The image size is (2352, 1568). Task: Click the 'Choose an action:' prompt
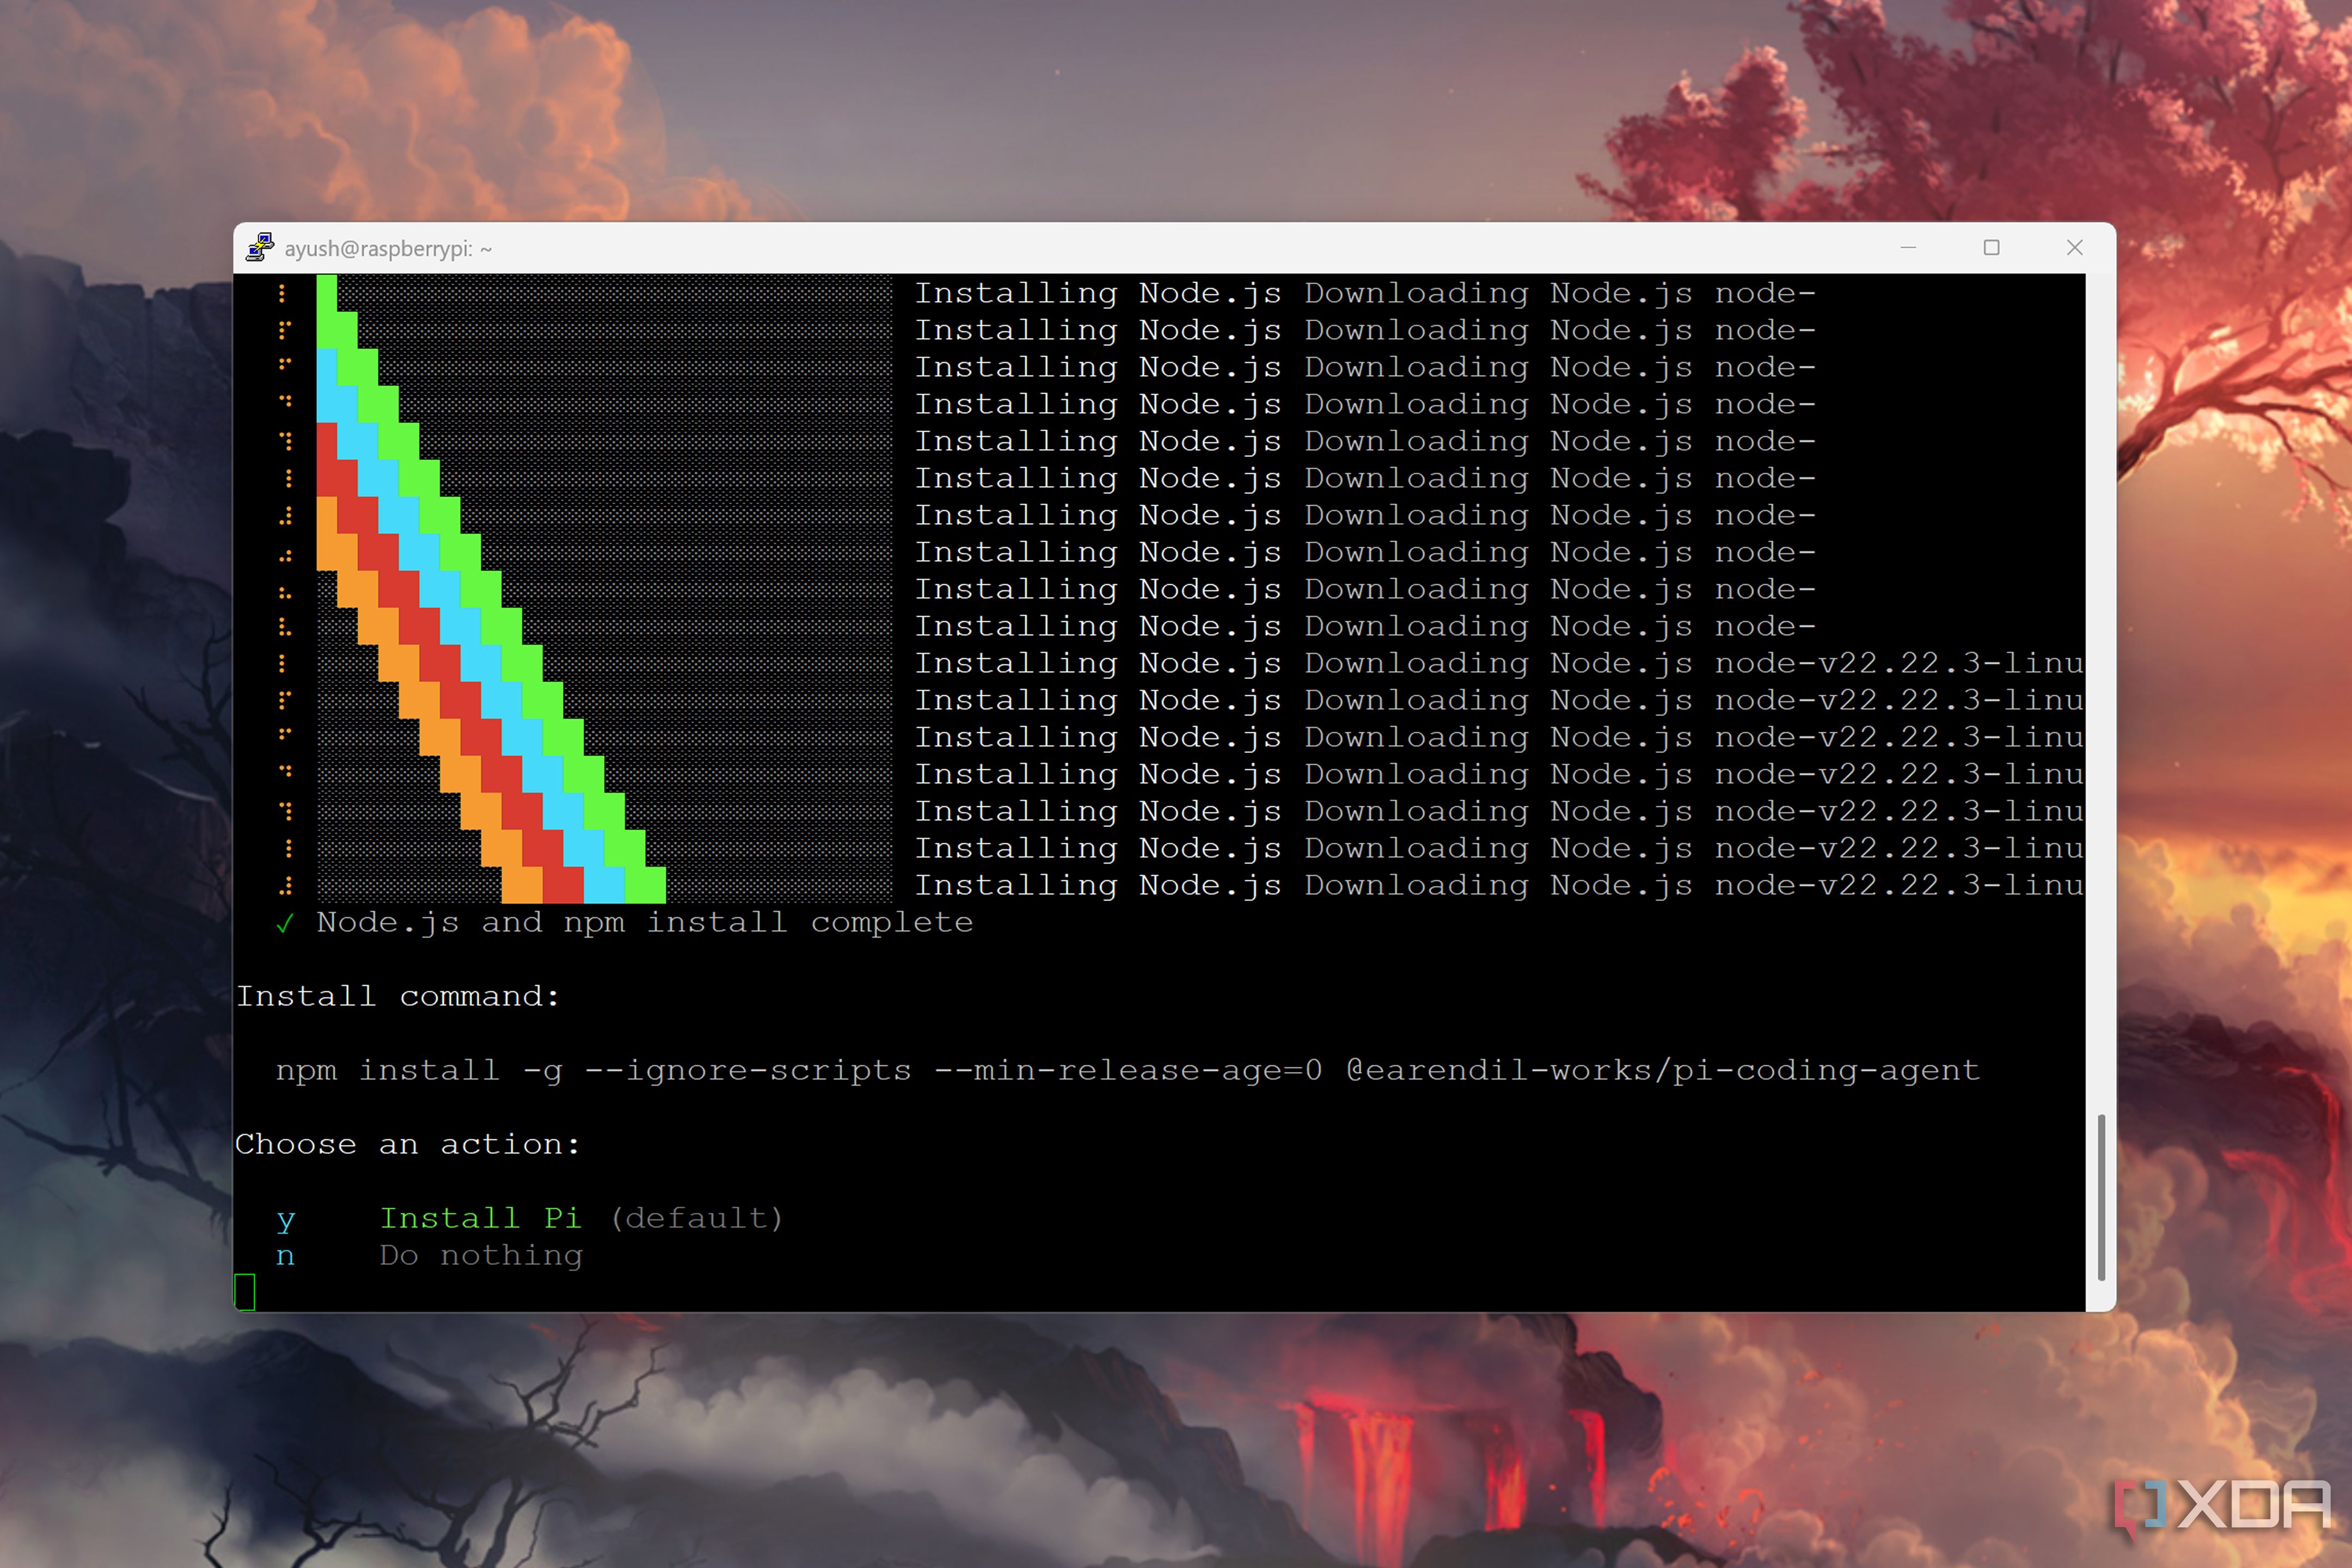pos(407,1144)
